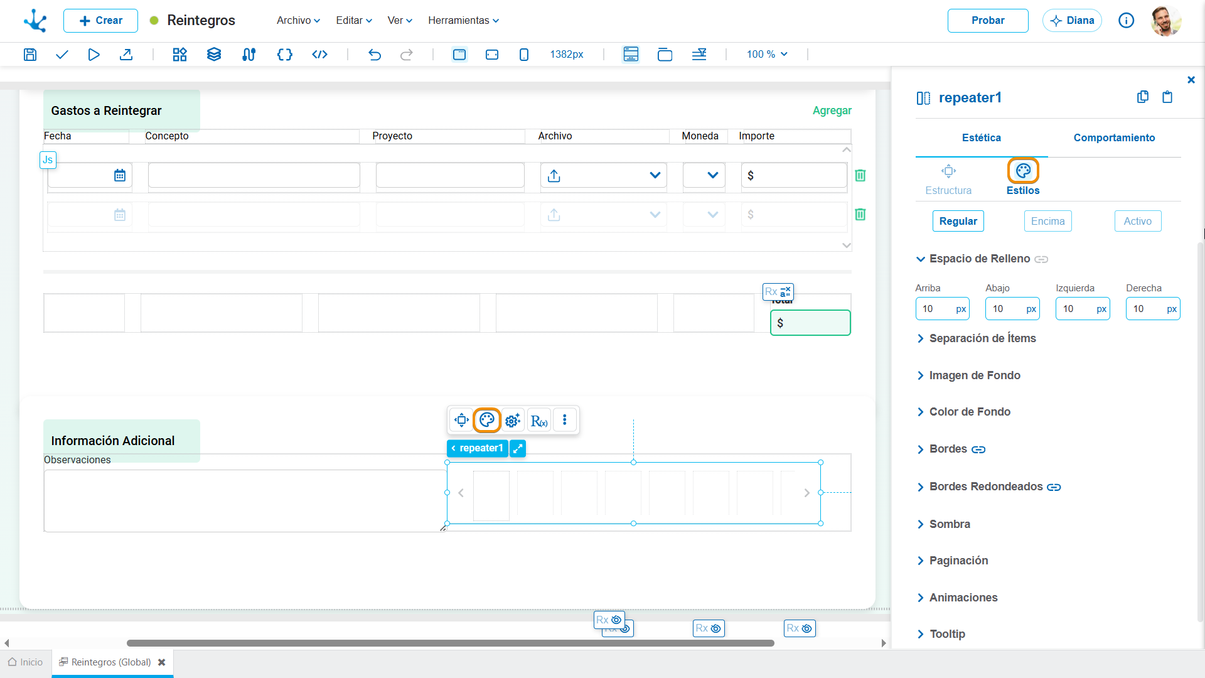Delete first expense row with trash icon

[x=860, y=176]
